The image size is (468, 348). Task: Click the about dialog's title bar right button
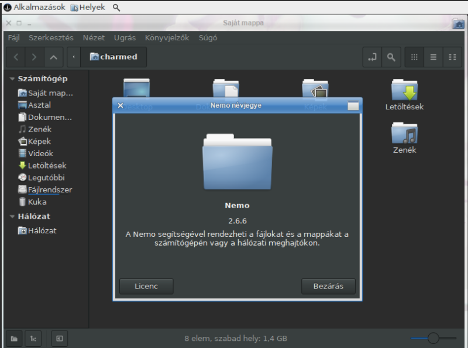tap(353, 106)
